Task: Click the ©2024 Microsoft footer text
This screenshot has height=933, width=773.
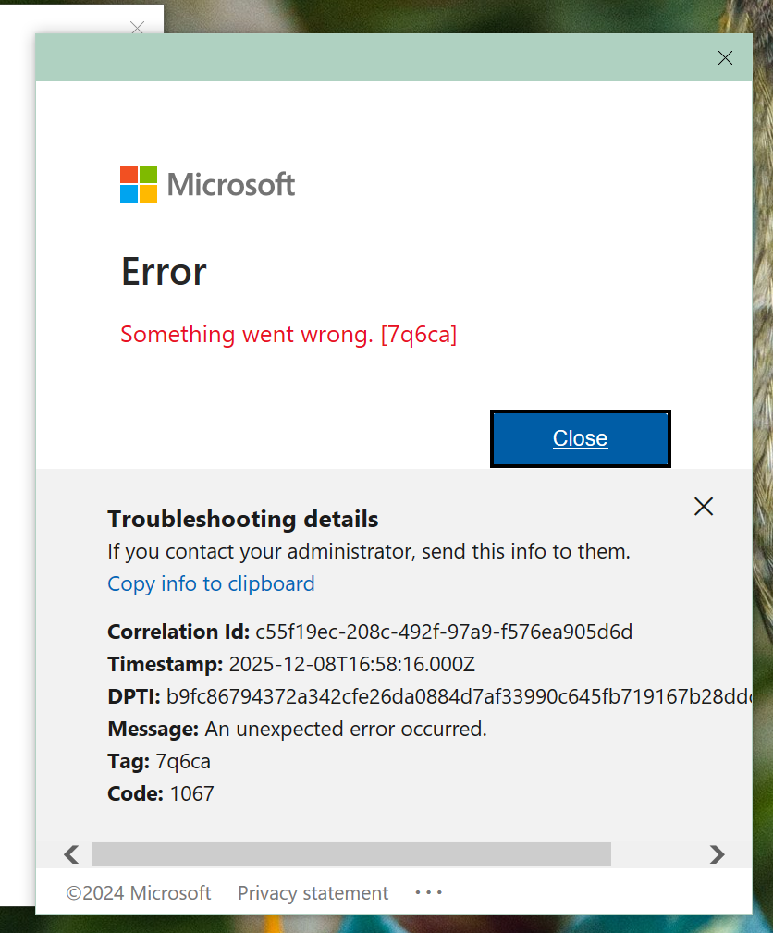Action: pos(139,893)
